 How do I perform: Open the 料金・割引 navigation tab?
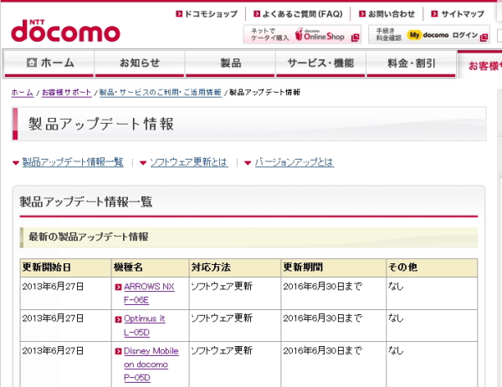tap(411, 64)
